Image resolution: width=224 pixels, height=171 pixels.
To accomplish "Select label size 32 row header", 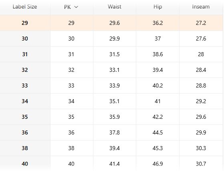I will [x=25, y=70].
